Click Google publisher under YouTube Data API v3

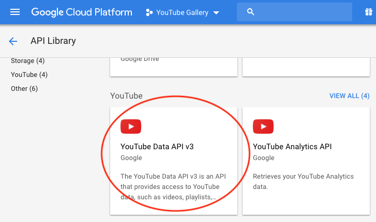(131, 158)
